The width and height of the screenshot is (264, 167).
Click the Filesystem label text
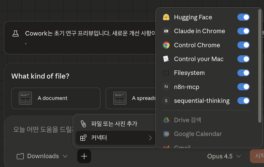[189, 73]
